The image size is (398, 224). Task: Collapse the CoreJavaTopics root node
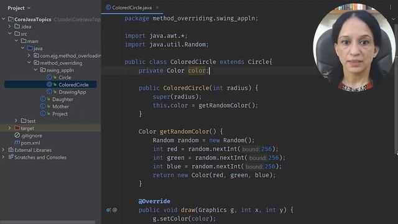(x=4, y=19)
